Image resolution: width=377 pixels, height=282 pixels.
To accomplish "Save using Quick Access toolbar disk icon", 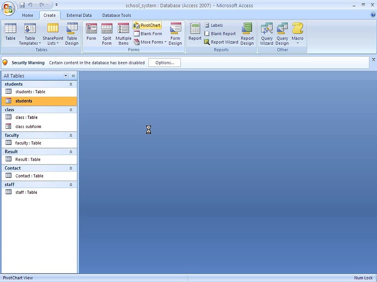I will pos(22,5).
